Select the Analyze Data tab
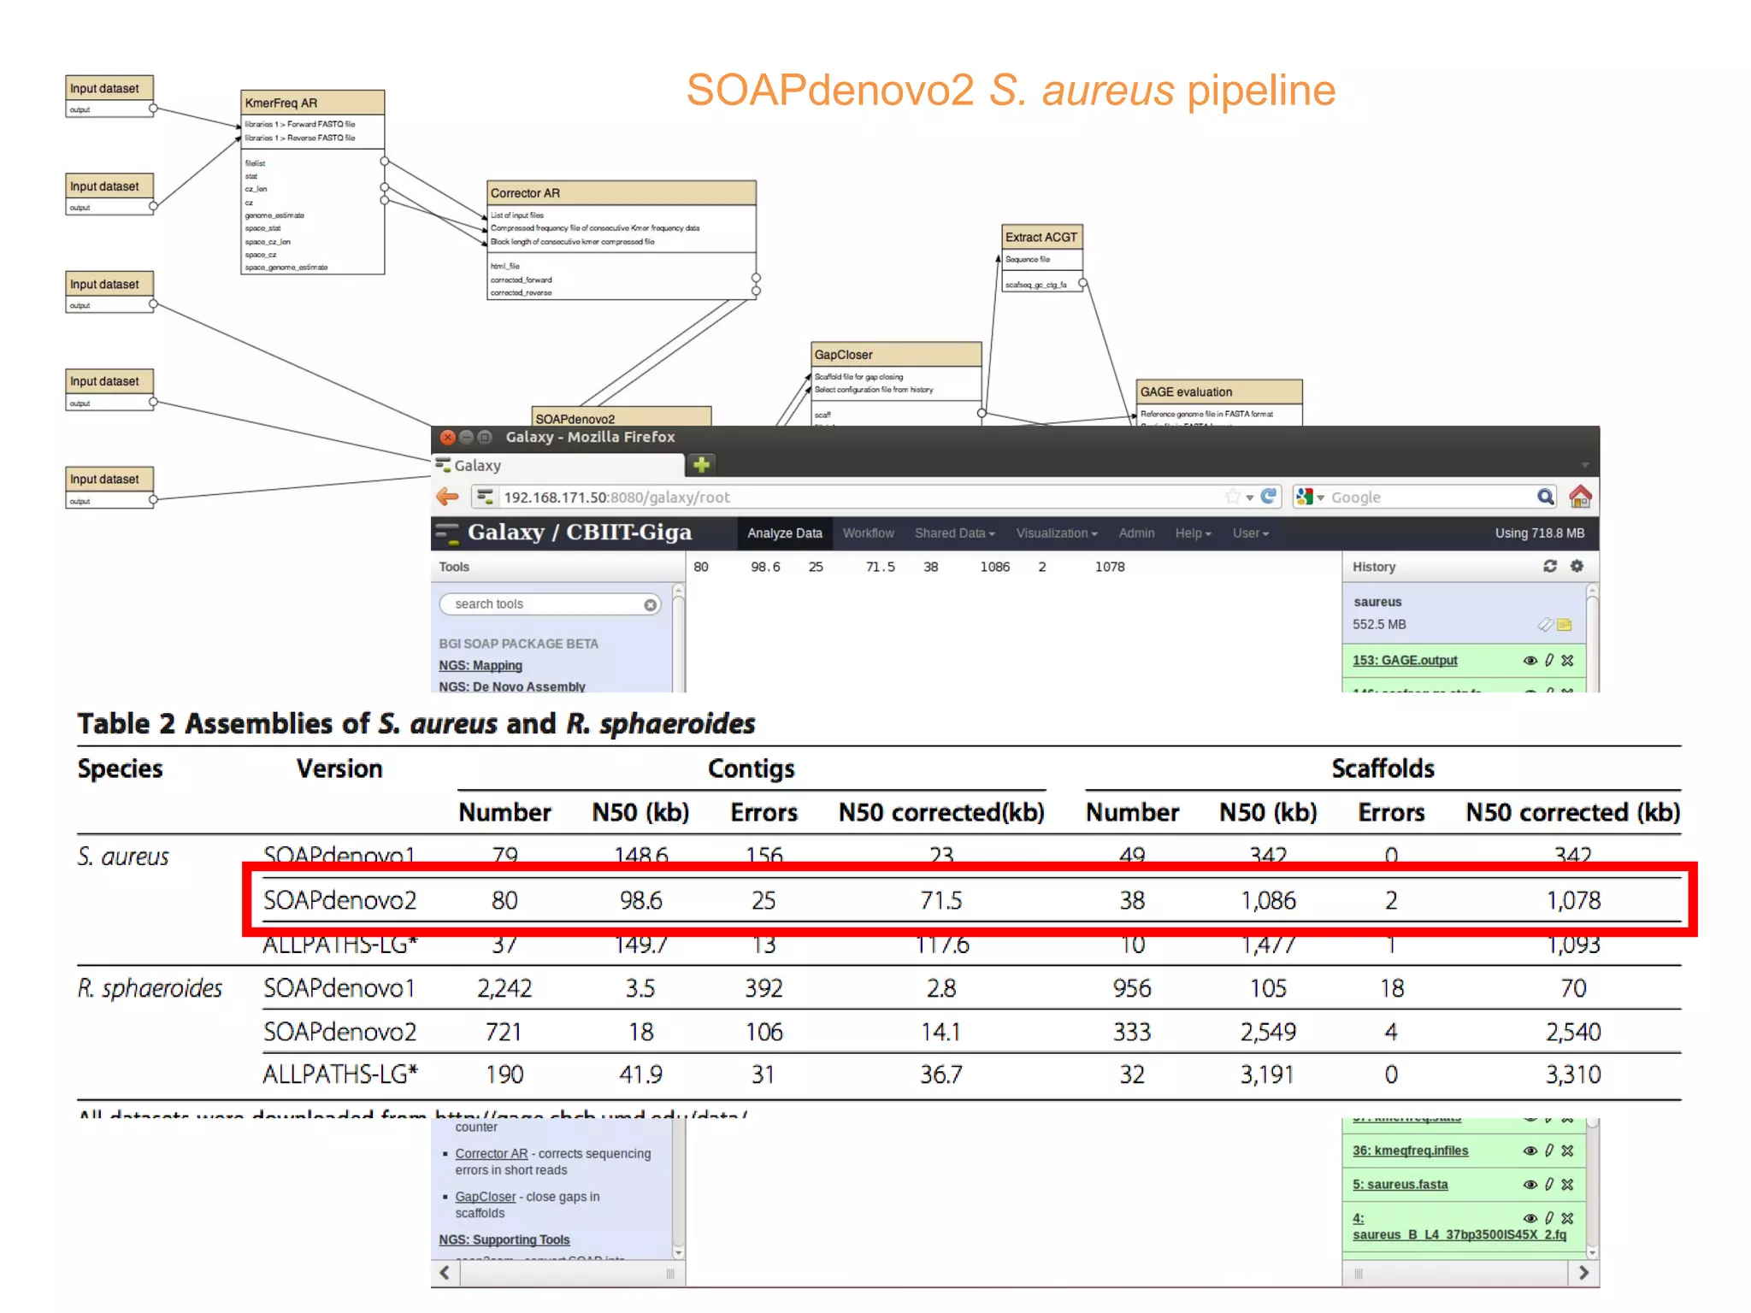Screen dimensions: 1751x1313 point(785,533)
